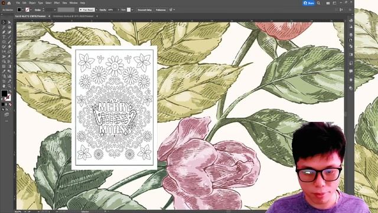378x213 pixels.
Task: Select the Artboard tool
Action: (4, 81)
